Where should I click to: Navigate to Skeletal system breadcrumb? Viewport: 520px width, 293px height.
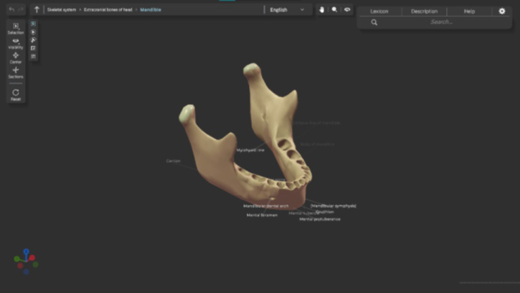coord(62,10)
